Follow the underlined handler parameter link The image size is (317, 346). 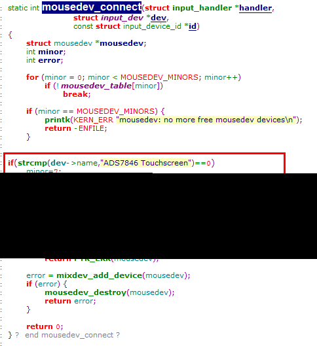click(x=255, y=8)
